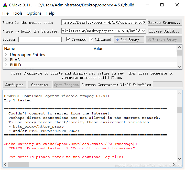Minimize the CMake window
185x170 pixels.
(x=147, y=5)
